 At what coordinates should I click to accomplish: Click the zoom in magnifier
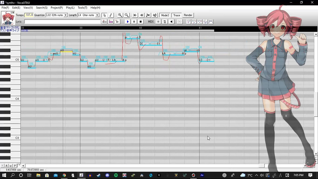(120, 15)
